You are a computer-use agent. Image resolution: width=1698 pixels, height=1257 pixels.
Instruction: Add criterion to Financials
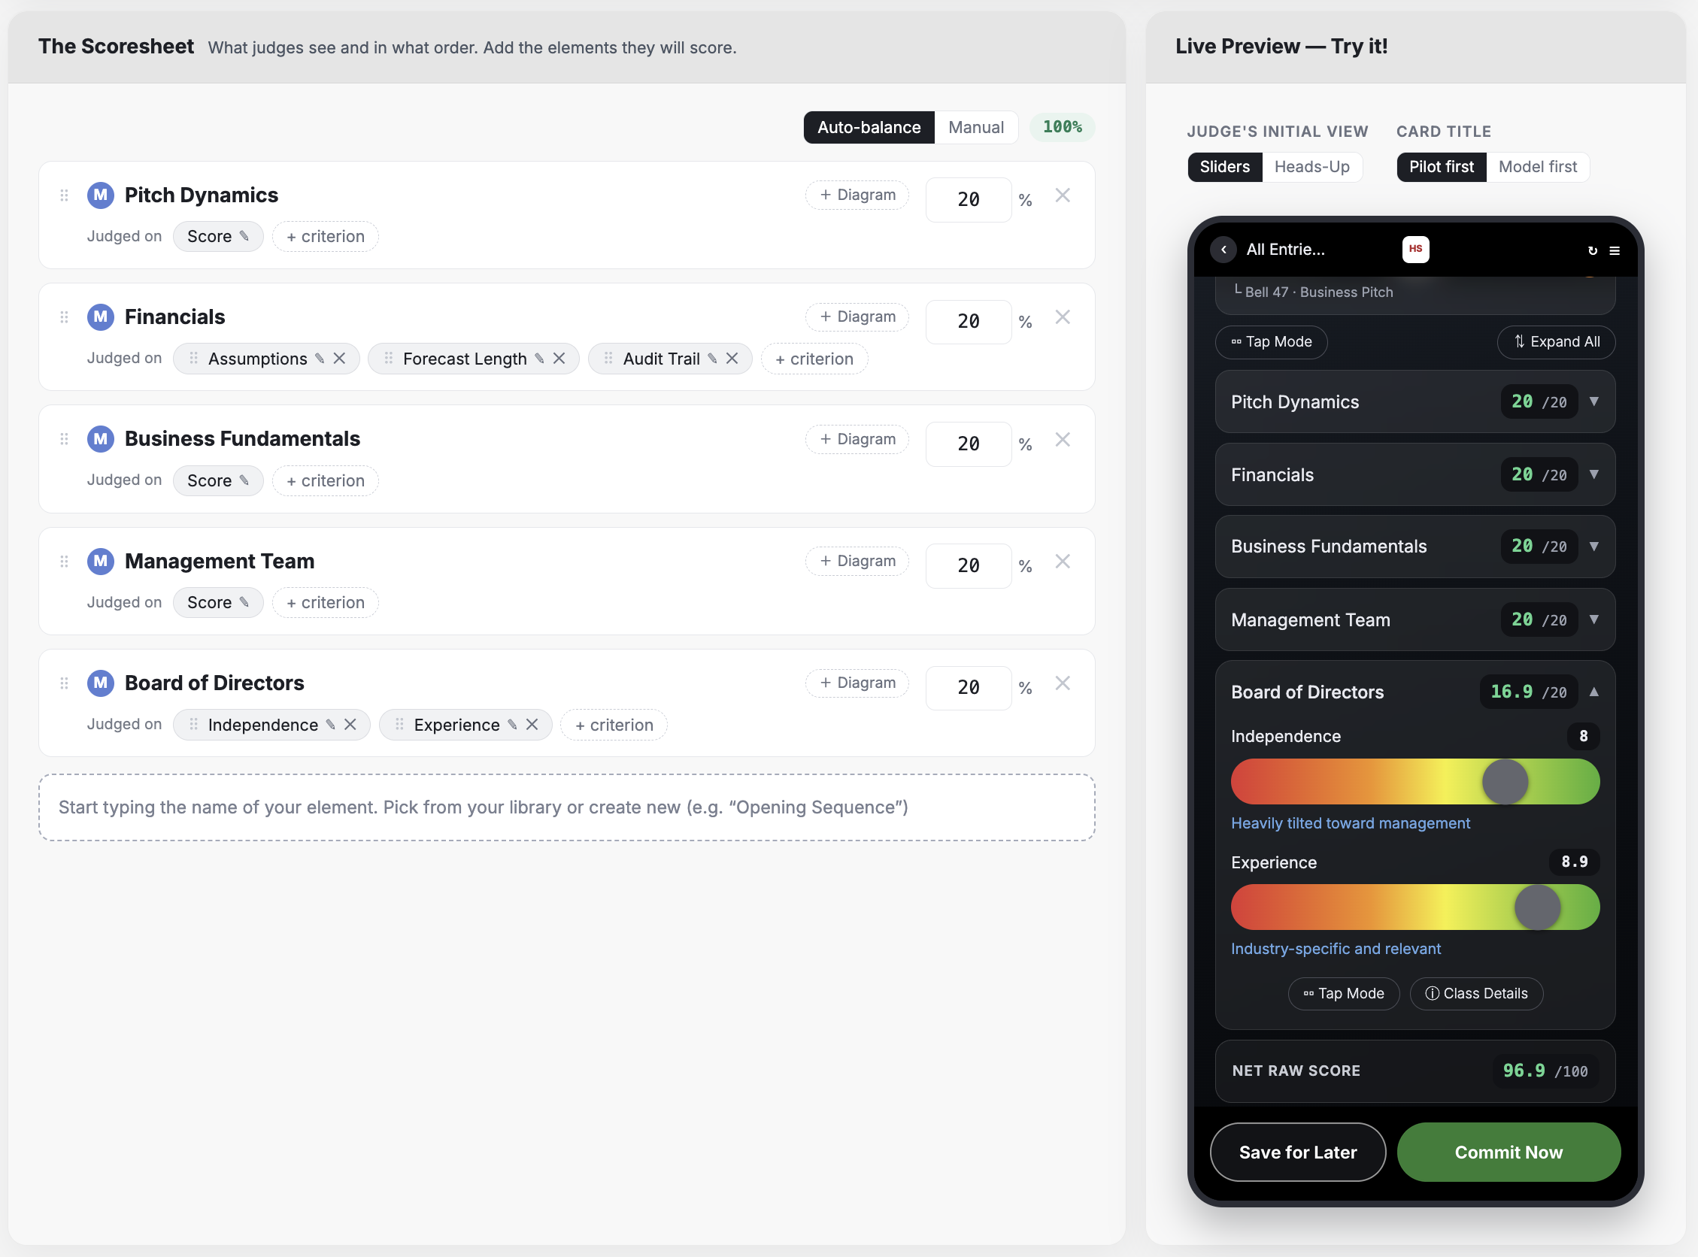pyautogui.click(x=814, y=359)
